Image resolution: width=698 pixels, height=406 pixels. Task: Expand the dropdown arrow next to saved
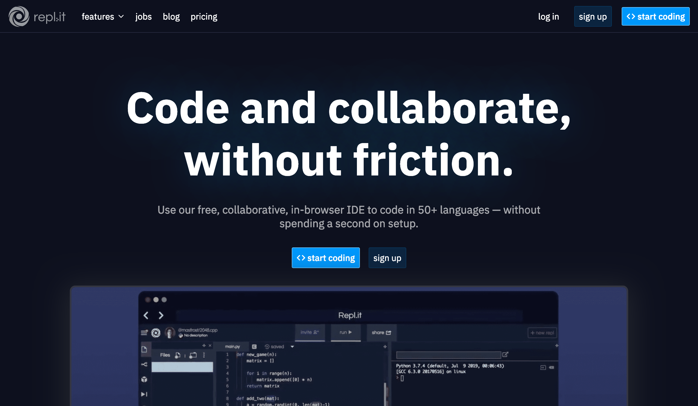(x=292, y=347)
